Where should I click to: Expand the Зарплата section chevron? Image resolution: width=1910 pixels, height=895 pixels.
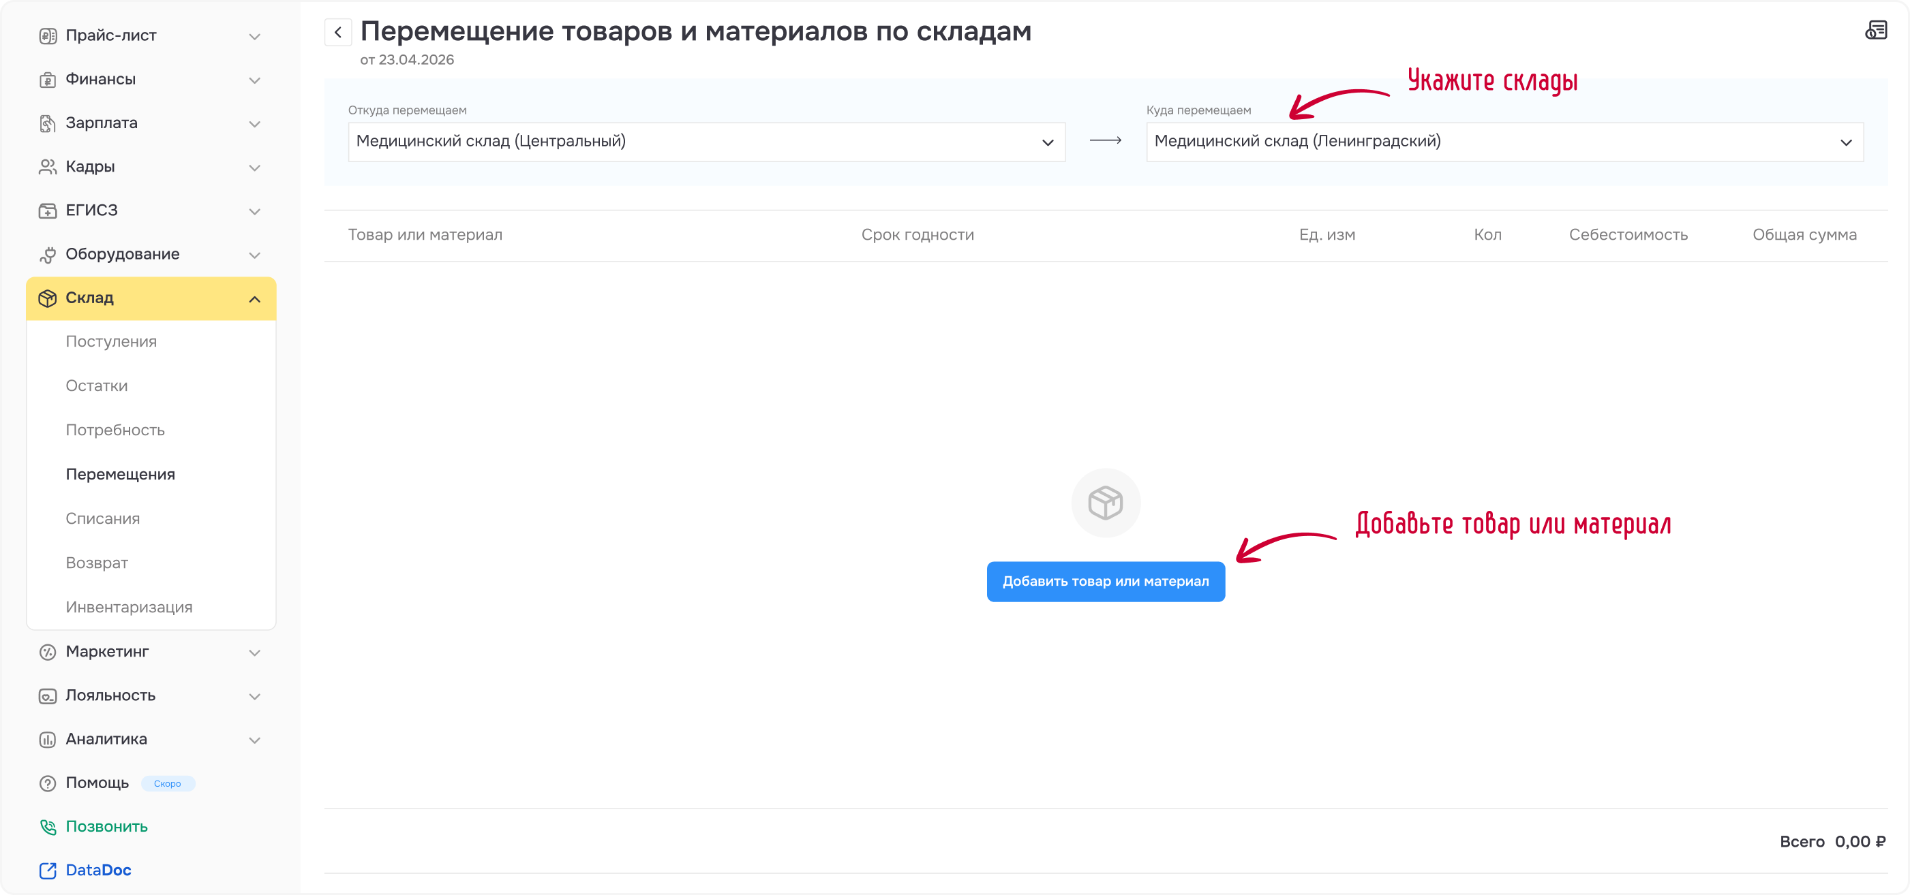[x=254, y=124]
